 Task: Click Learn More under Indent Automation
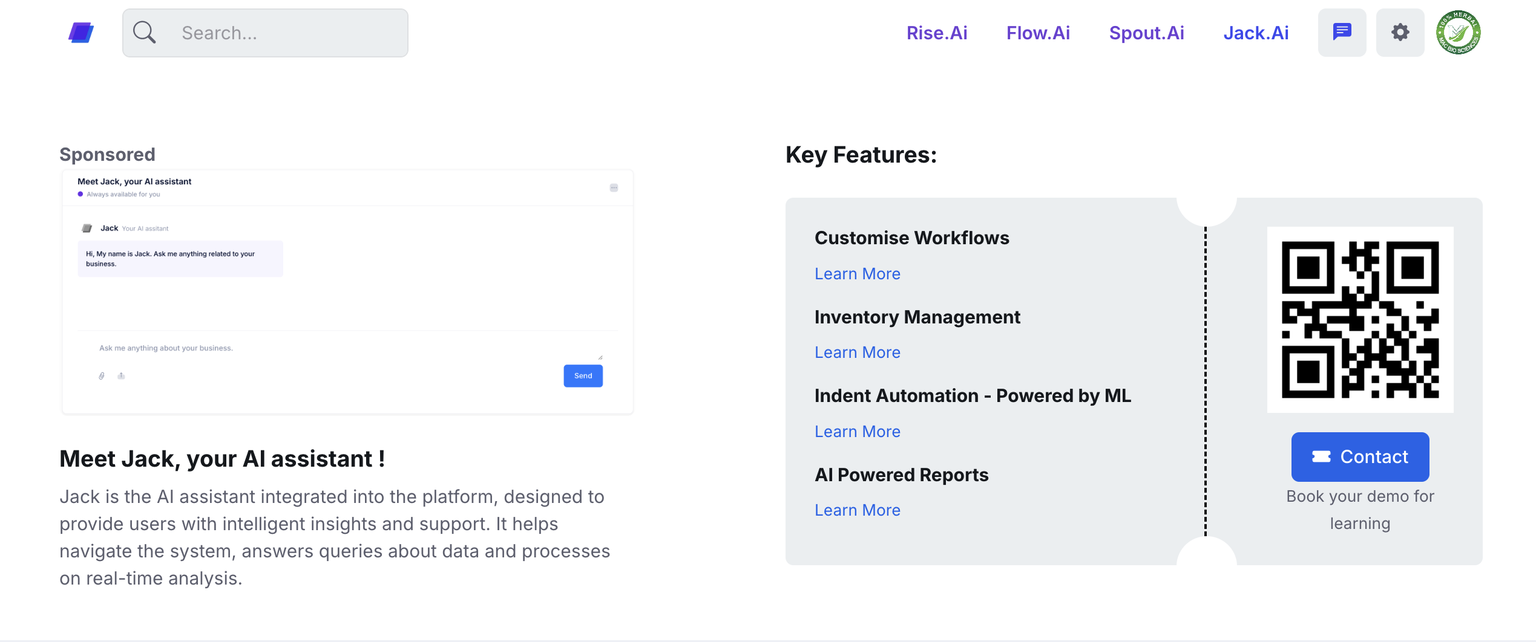tap(857, 432)
